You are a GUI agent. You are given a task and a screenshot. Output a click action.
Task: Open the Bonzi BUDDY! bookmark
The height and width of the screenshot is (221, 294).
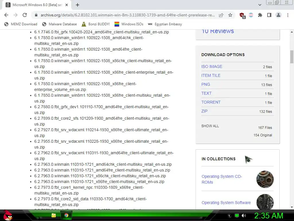tap(96, 24)
